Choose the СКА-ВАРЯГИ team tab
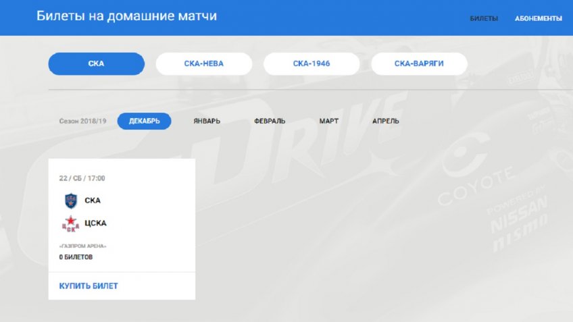The image size is (573, 322). 419,64
